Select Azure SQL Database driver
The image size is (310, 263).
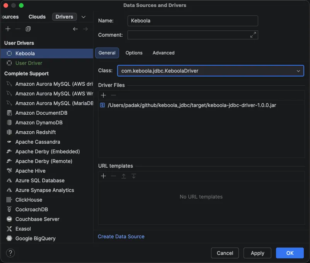pos(47,180)
